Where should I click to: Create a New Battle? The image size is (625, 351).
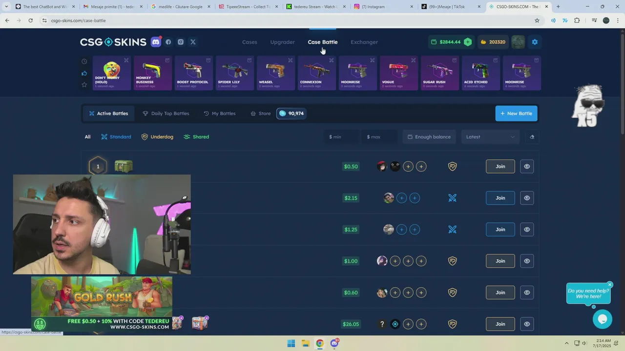(x=517, y=114)
